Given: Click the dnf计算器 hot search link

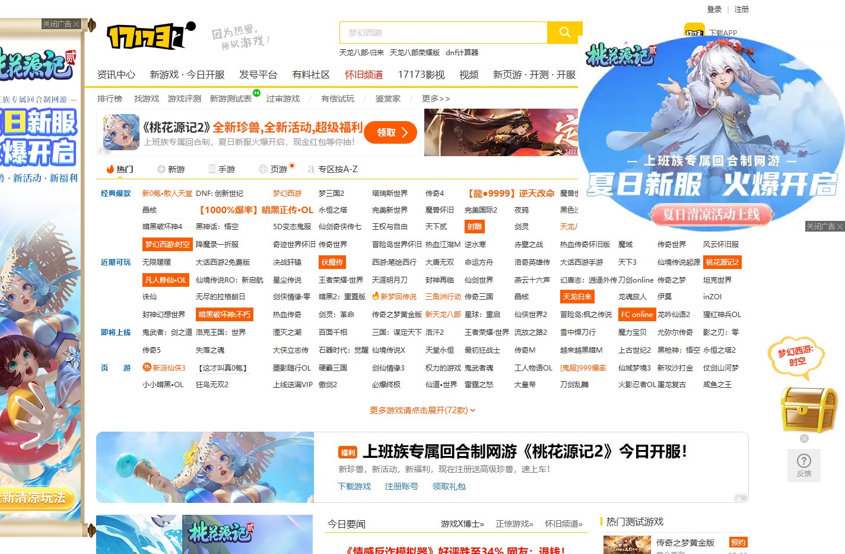Looking at the screenshot, I should [x=462, y=53].
